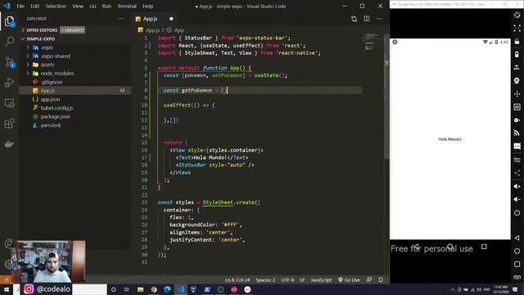The height and width of the screenshot is (295, 524).
Task: Open the Run and Debug view
Action: (x=9, y=83)
